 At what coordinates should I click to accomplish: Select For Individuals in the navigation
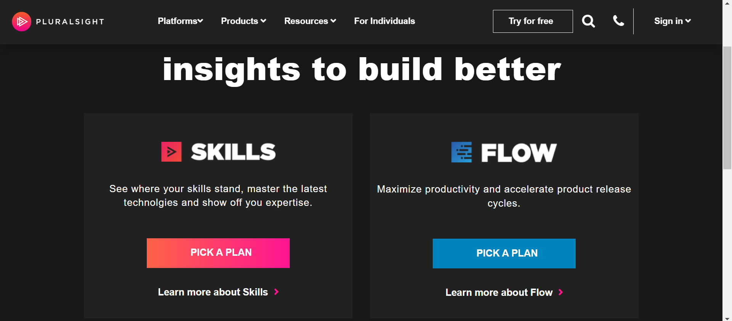tap(384, 21)
